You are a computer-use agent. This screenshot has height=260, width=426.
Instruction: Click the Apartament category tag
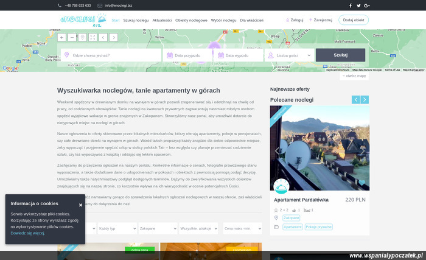click(293, 227)
